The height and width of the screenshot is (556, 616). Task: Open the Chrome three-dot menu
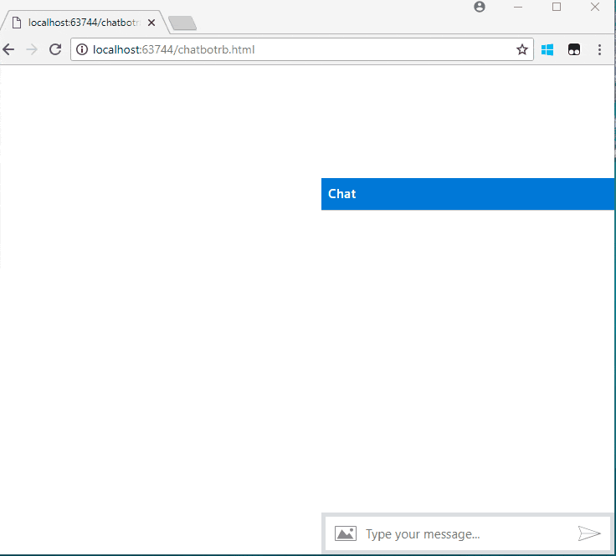[x=599, y=50]
